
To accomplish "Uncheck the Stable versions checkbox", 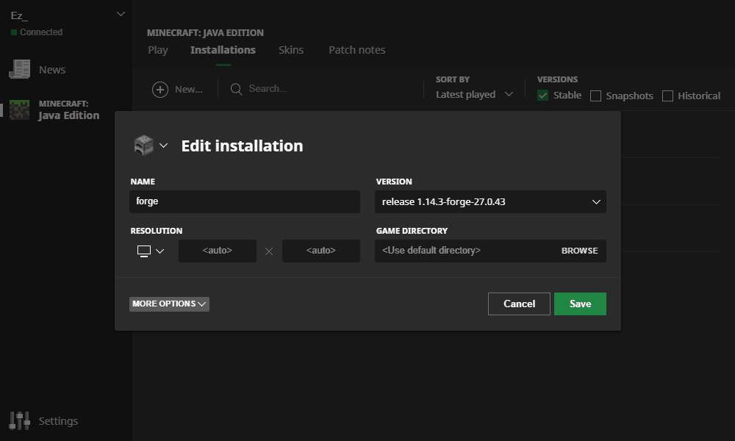I will [x=543, y=96].
